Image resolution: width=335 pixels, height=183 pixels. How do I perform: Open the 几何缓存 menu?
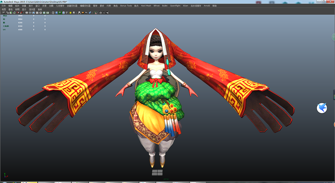point(60,6)
